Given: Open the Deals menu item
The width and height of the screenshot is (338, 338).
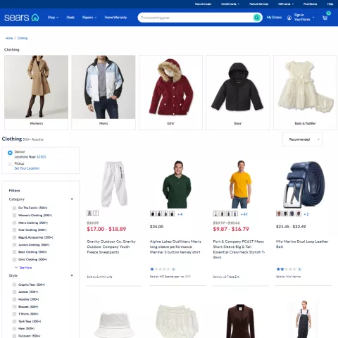Looking at the screenshot, I should [x=70, y=18].
